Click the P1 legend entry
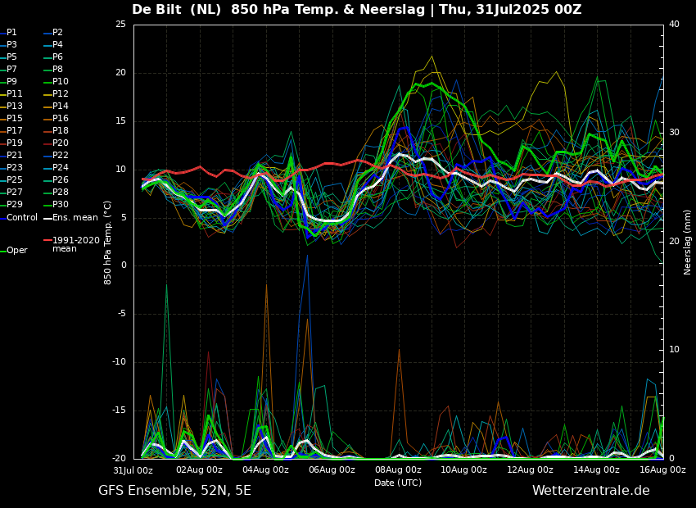This screenshot has width=696, height=508. (x=12, y=33)
